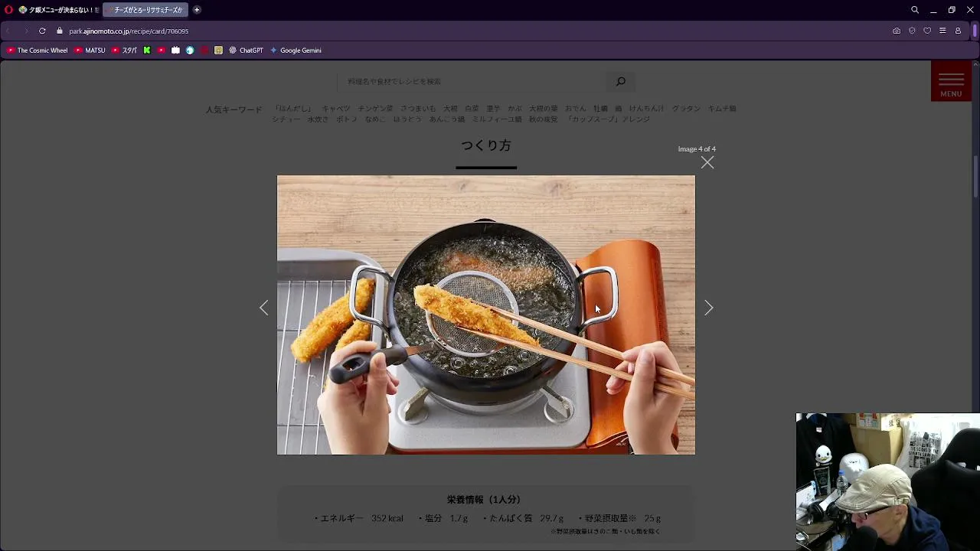
Task: Open the white TV-shaped bookmark icon
Action: [x=175, y=51]
